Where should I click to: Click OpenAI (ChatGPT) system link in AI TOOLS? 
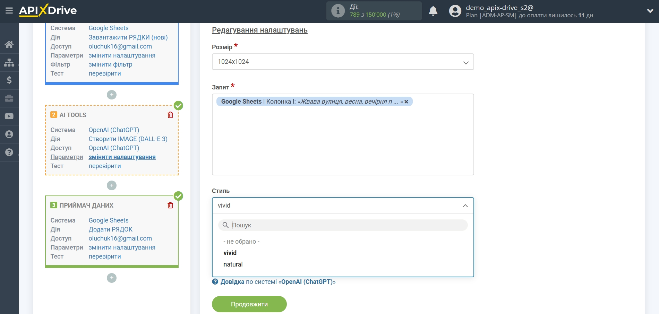(114, 130)
